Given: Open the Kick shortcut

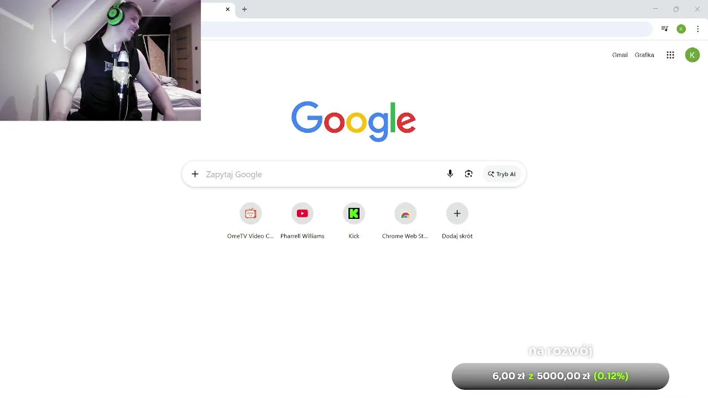Looking at the screenshot, I should pyautogui.click(x=354, y=221).
